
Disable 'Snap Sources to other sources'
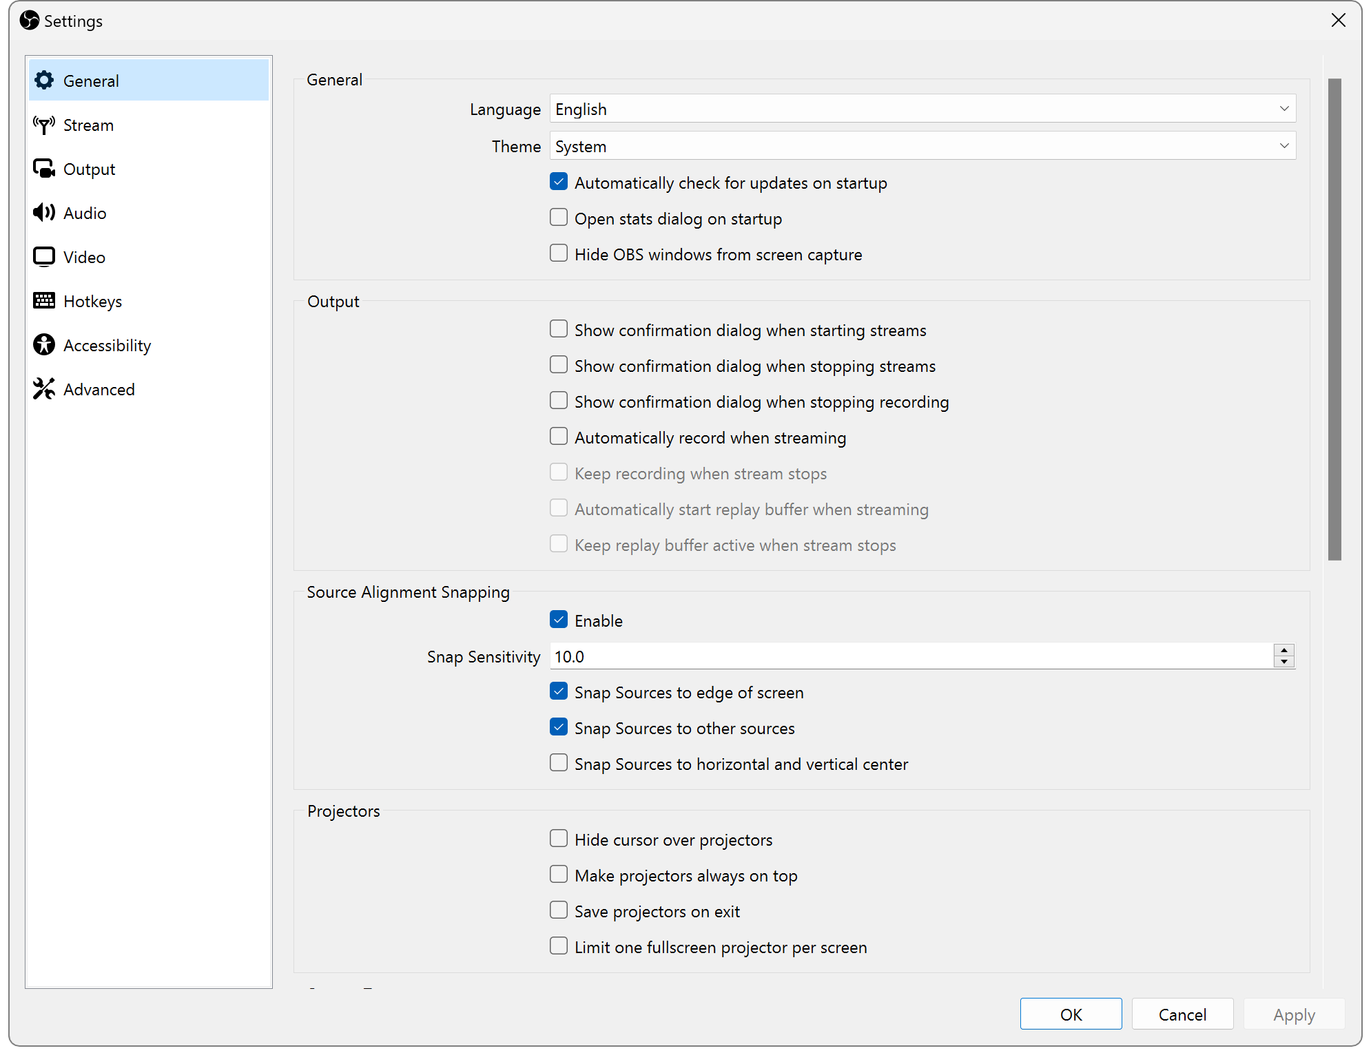pos(558,727)
